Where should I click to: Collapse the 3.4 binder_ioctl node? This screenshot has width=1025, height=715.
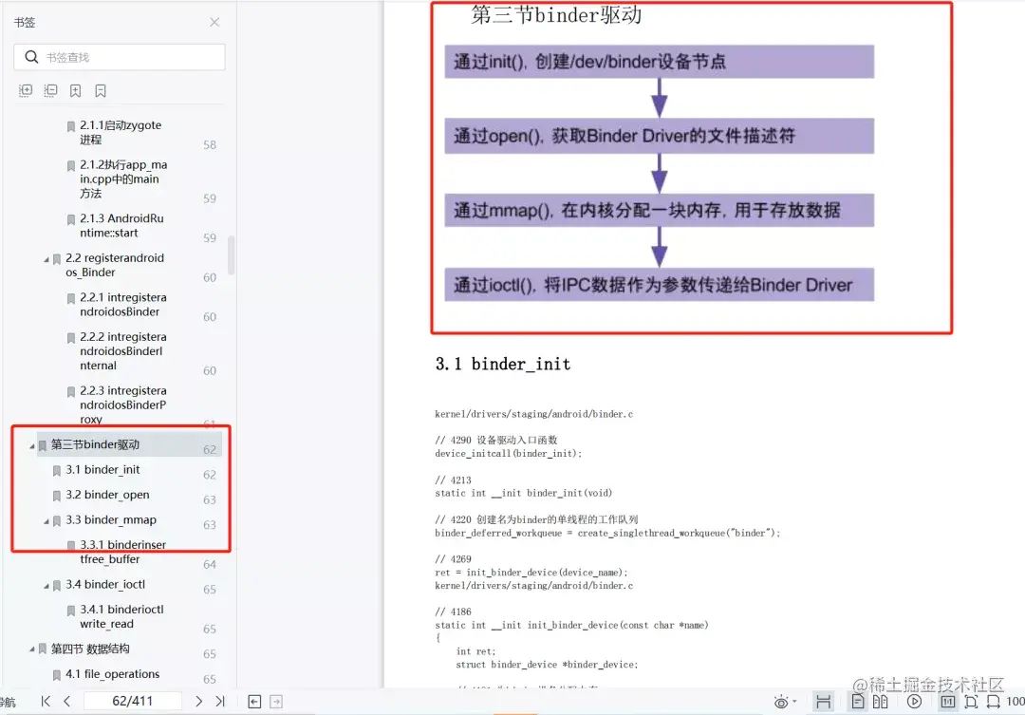tap(46, 586)
